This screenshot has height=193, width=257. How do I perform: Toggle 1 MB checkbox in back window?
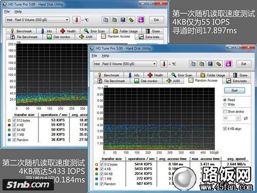point(14,134)
